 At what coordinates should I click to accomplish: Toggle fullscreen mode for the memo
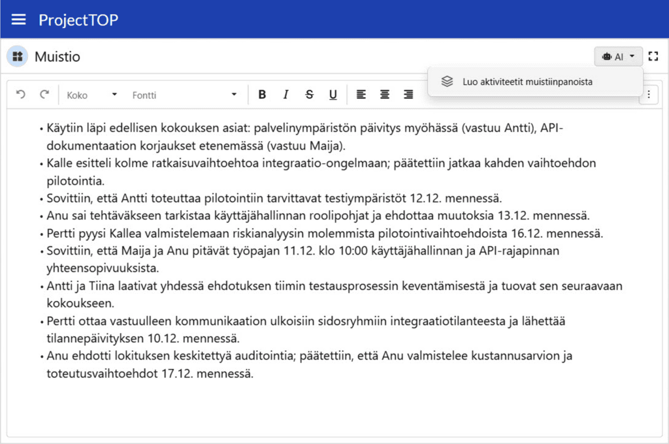pos(653,57)
